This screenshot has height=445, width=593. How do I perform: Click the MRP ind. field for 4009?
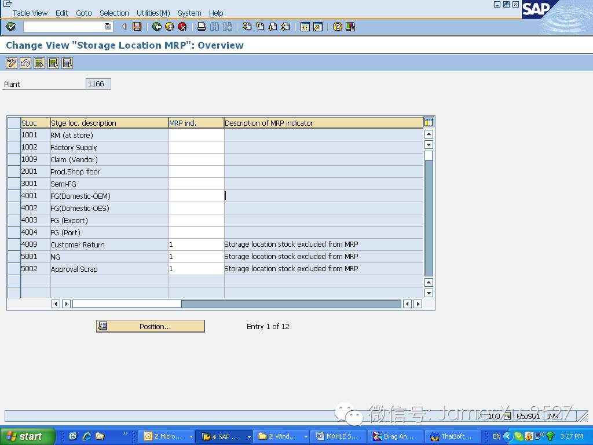[x=196, y=245]
